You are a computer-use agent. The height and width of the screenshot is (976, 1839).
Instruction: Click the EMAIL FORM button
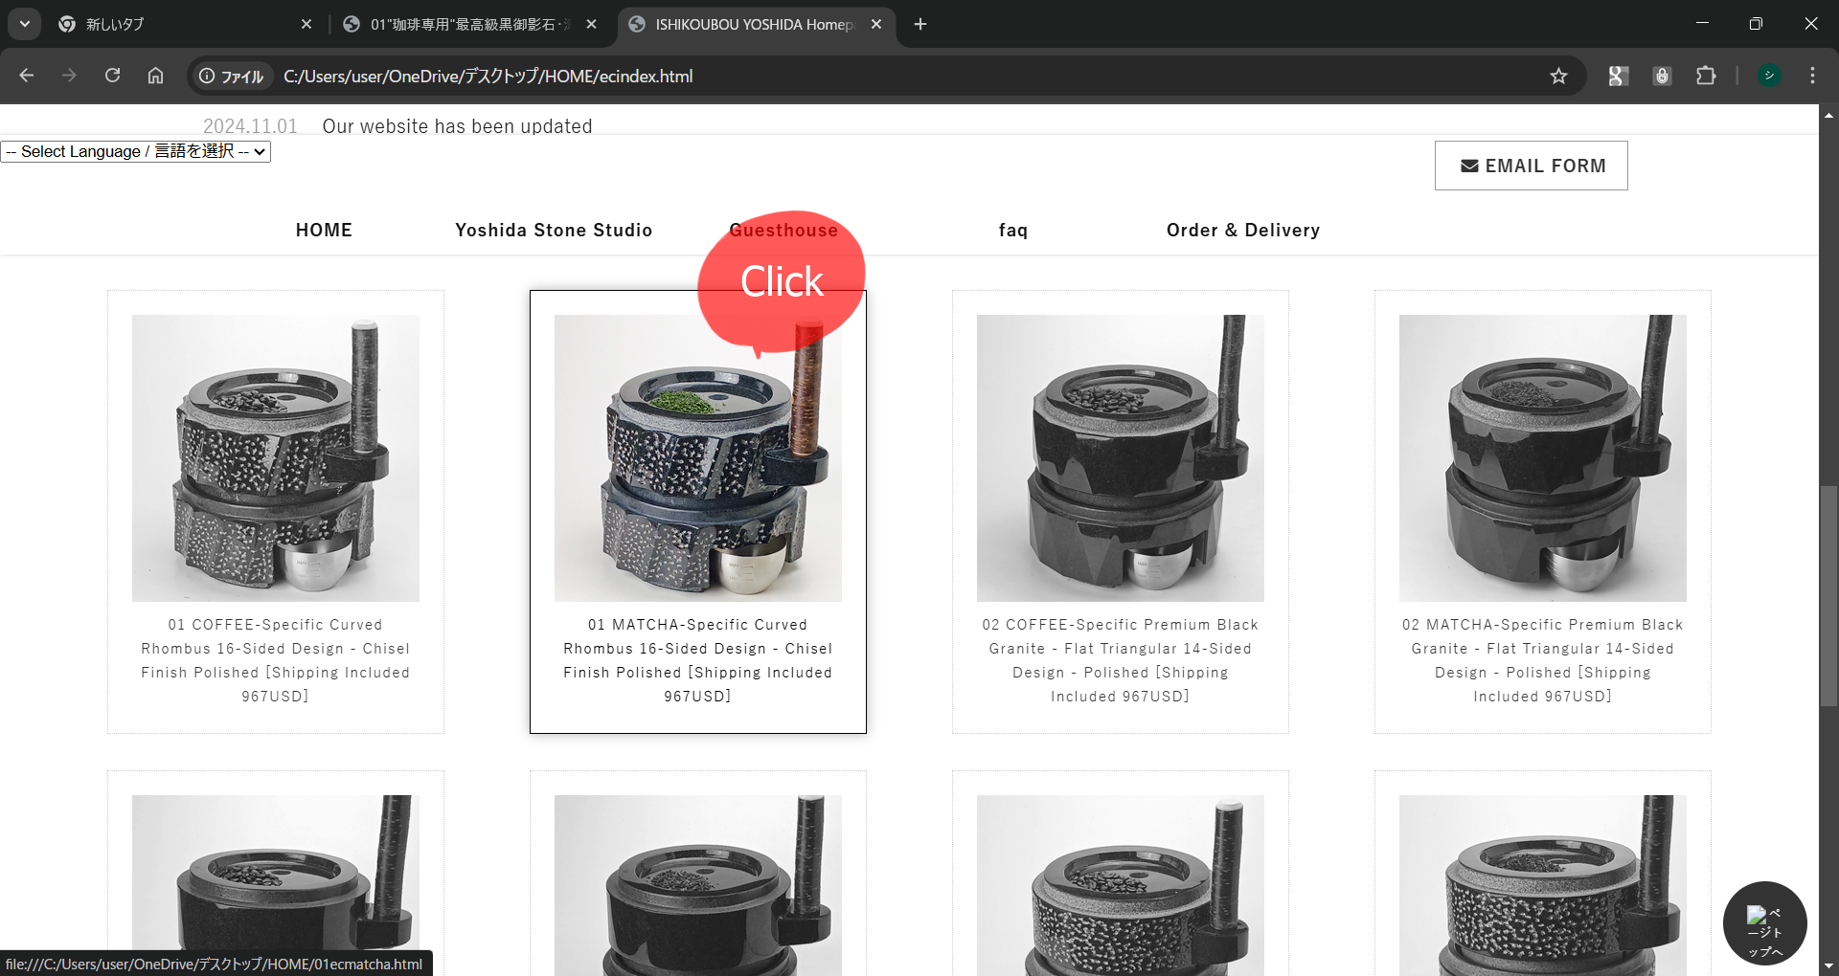click(1531, 166)
